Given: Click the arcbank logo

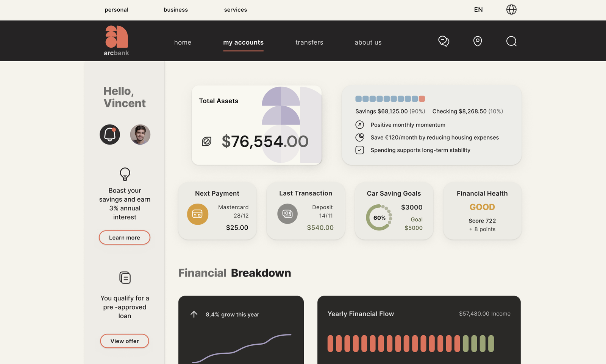Looking at the screenshot, I should tap(116, 41).
